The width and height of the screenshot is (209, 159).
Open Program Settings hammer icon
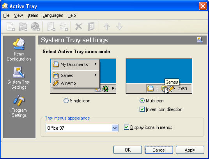click(19, 100)
